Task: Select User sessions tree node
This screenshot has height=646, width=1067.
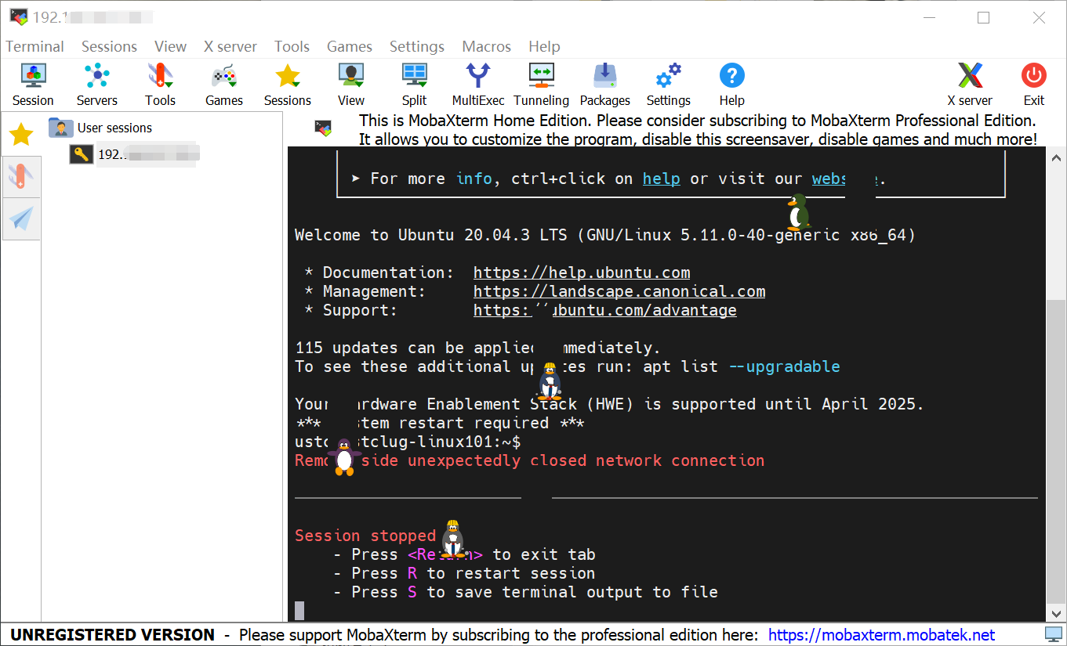Action: click(x=114, y=128)
